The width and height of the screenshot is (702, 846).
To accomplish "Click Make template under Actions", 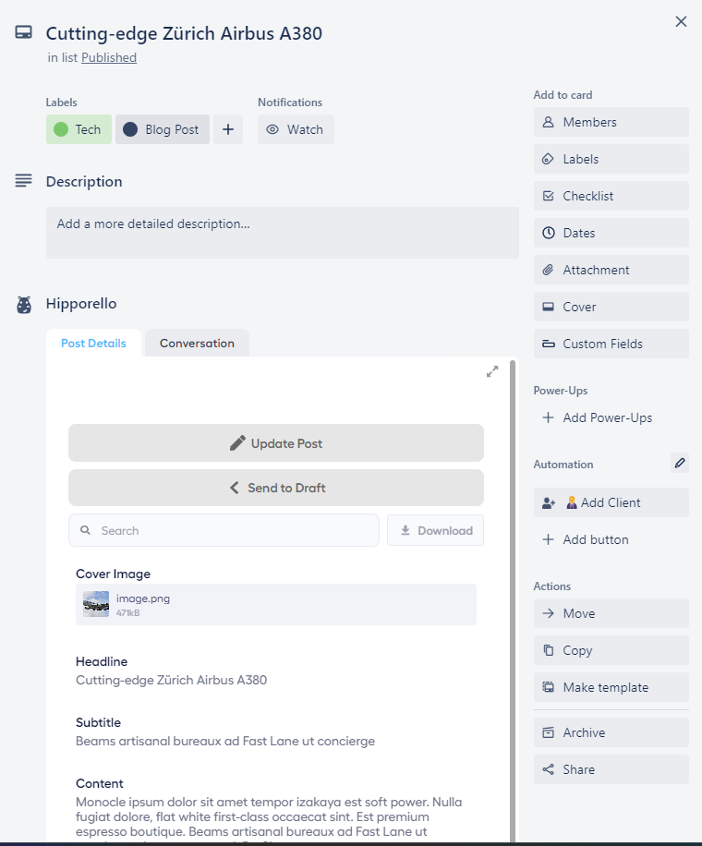I will click(611, 687).
